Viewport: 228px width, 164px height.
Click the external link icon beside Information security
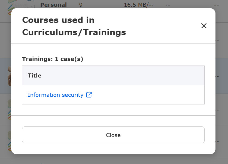[89, 95]
